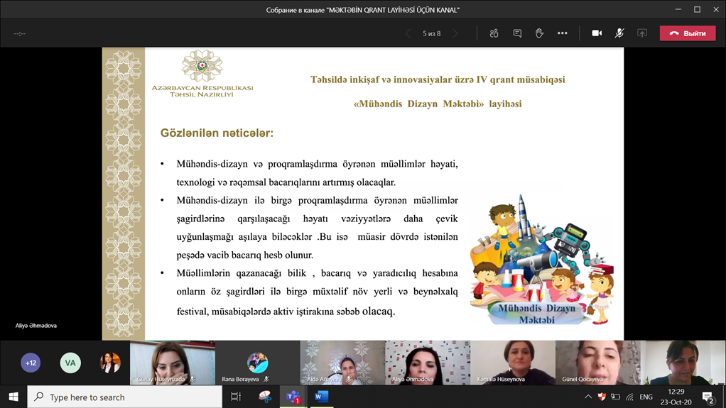Show meeting participants panel

494,33
